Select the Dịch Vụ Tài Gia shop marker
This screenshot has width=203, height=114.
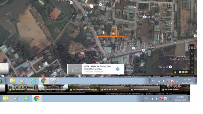(55, 74)
